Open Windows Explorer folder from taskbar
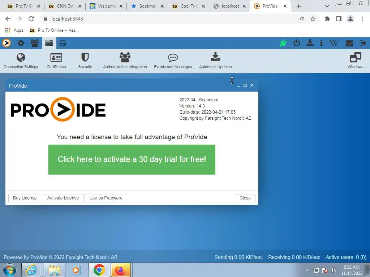Screen dimensions: 370x277 (x=54, y=270)
